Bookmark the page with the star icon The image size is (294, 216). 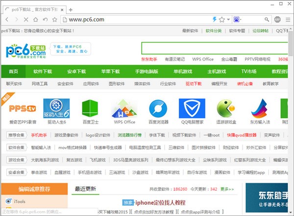[221, 20]
